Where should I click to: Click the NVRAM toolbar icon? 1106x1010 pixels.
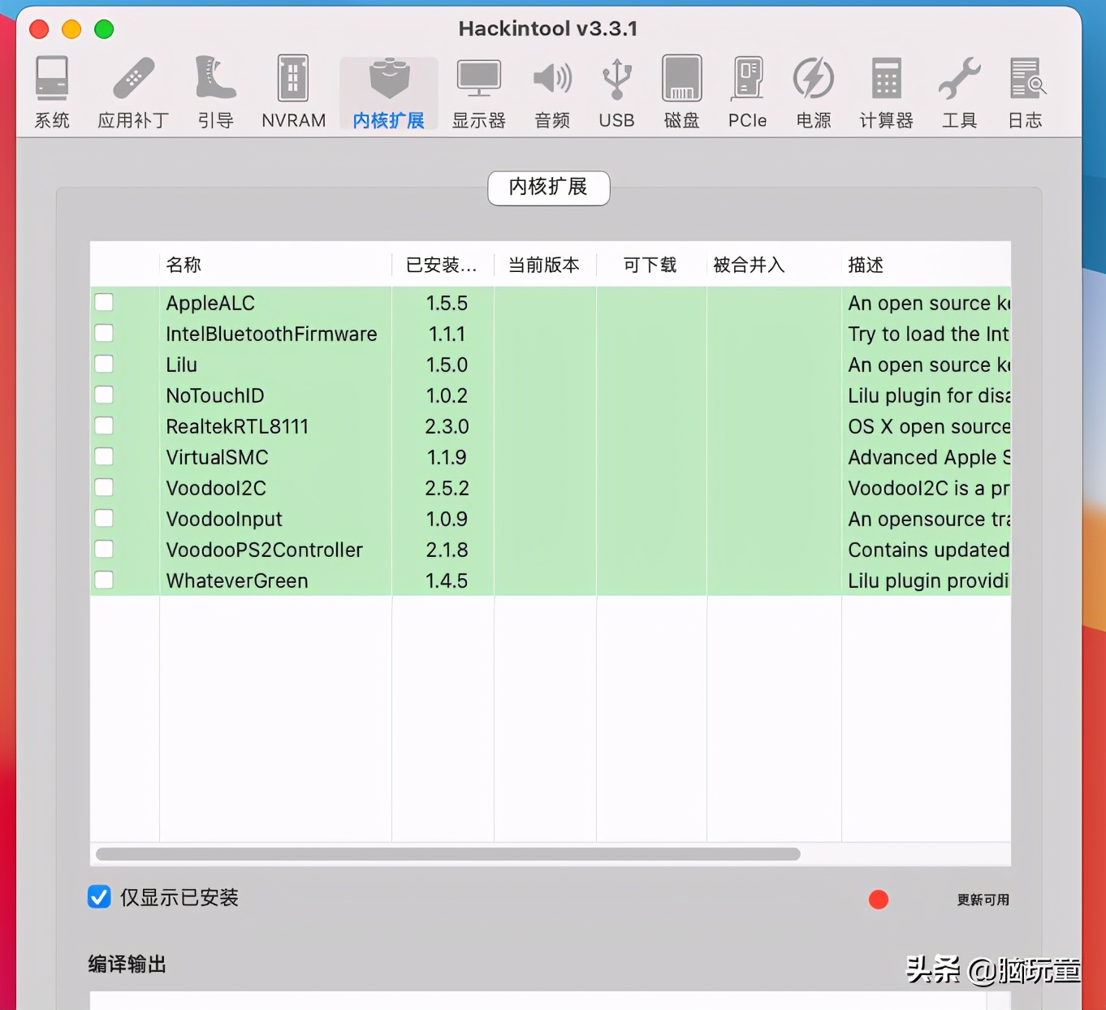coord(292,89)
